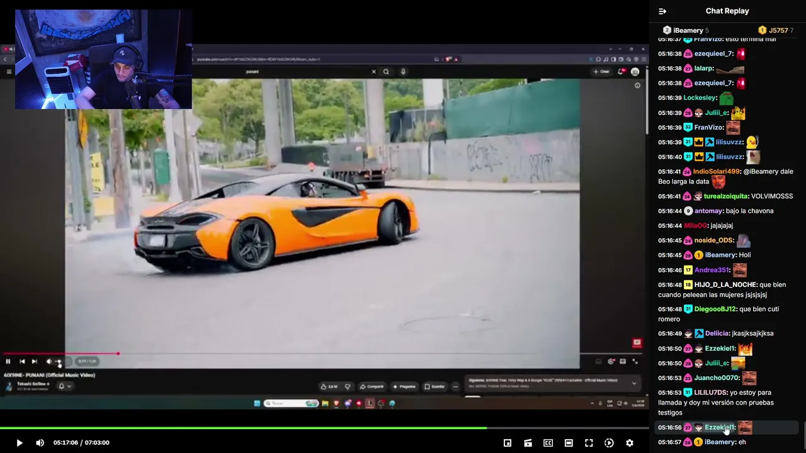Click username Deliicia in chat
The width and height of the screenshot is (806, 453).
717,333
